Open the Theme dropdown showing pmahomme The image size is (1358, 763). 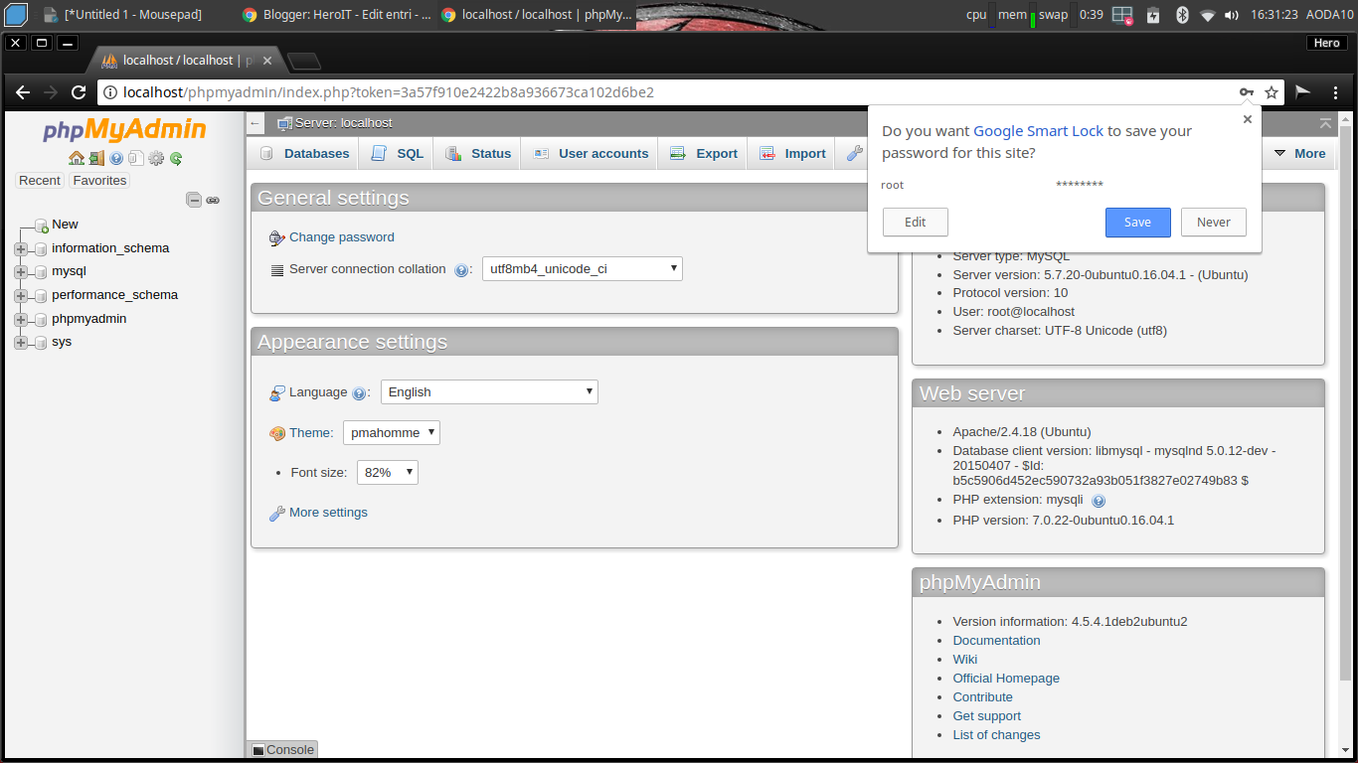point(392,432)
